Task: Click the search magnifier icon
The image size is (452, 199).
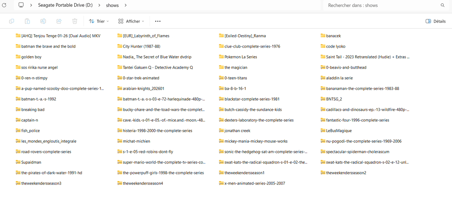Action: (443, 5)
